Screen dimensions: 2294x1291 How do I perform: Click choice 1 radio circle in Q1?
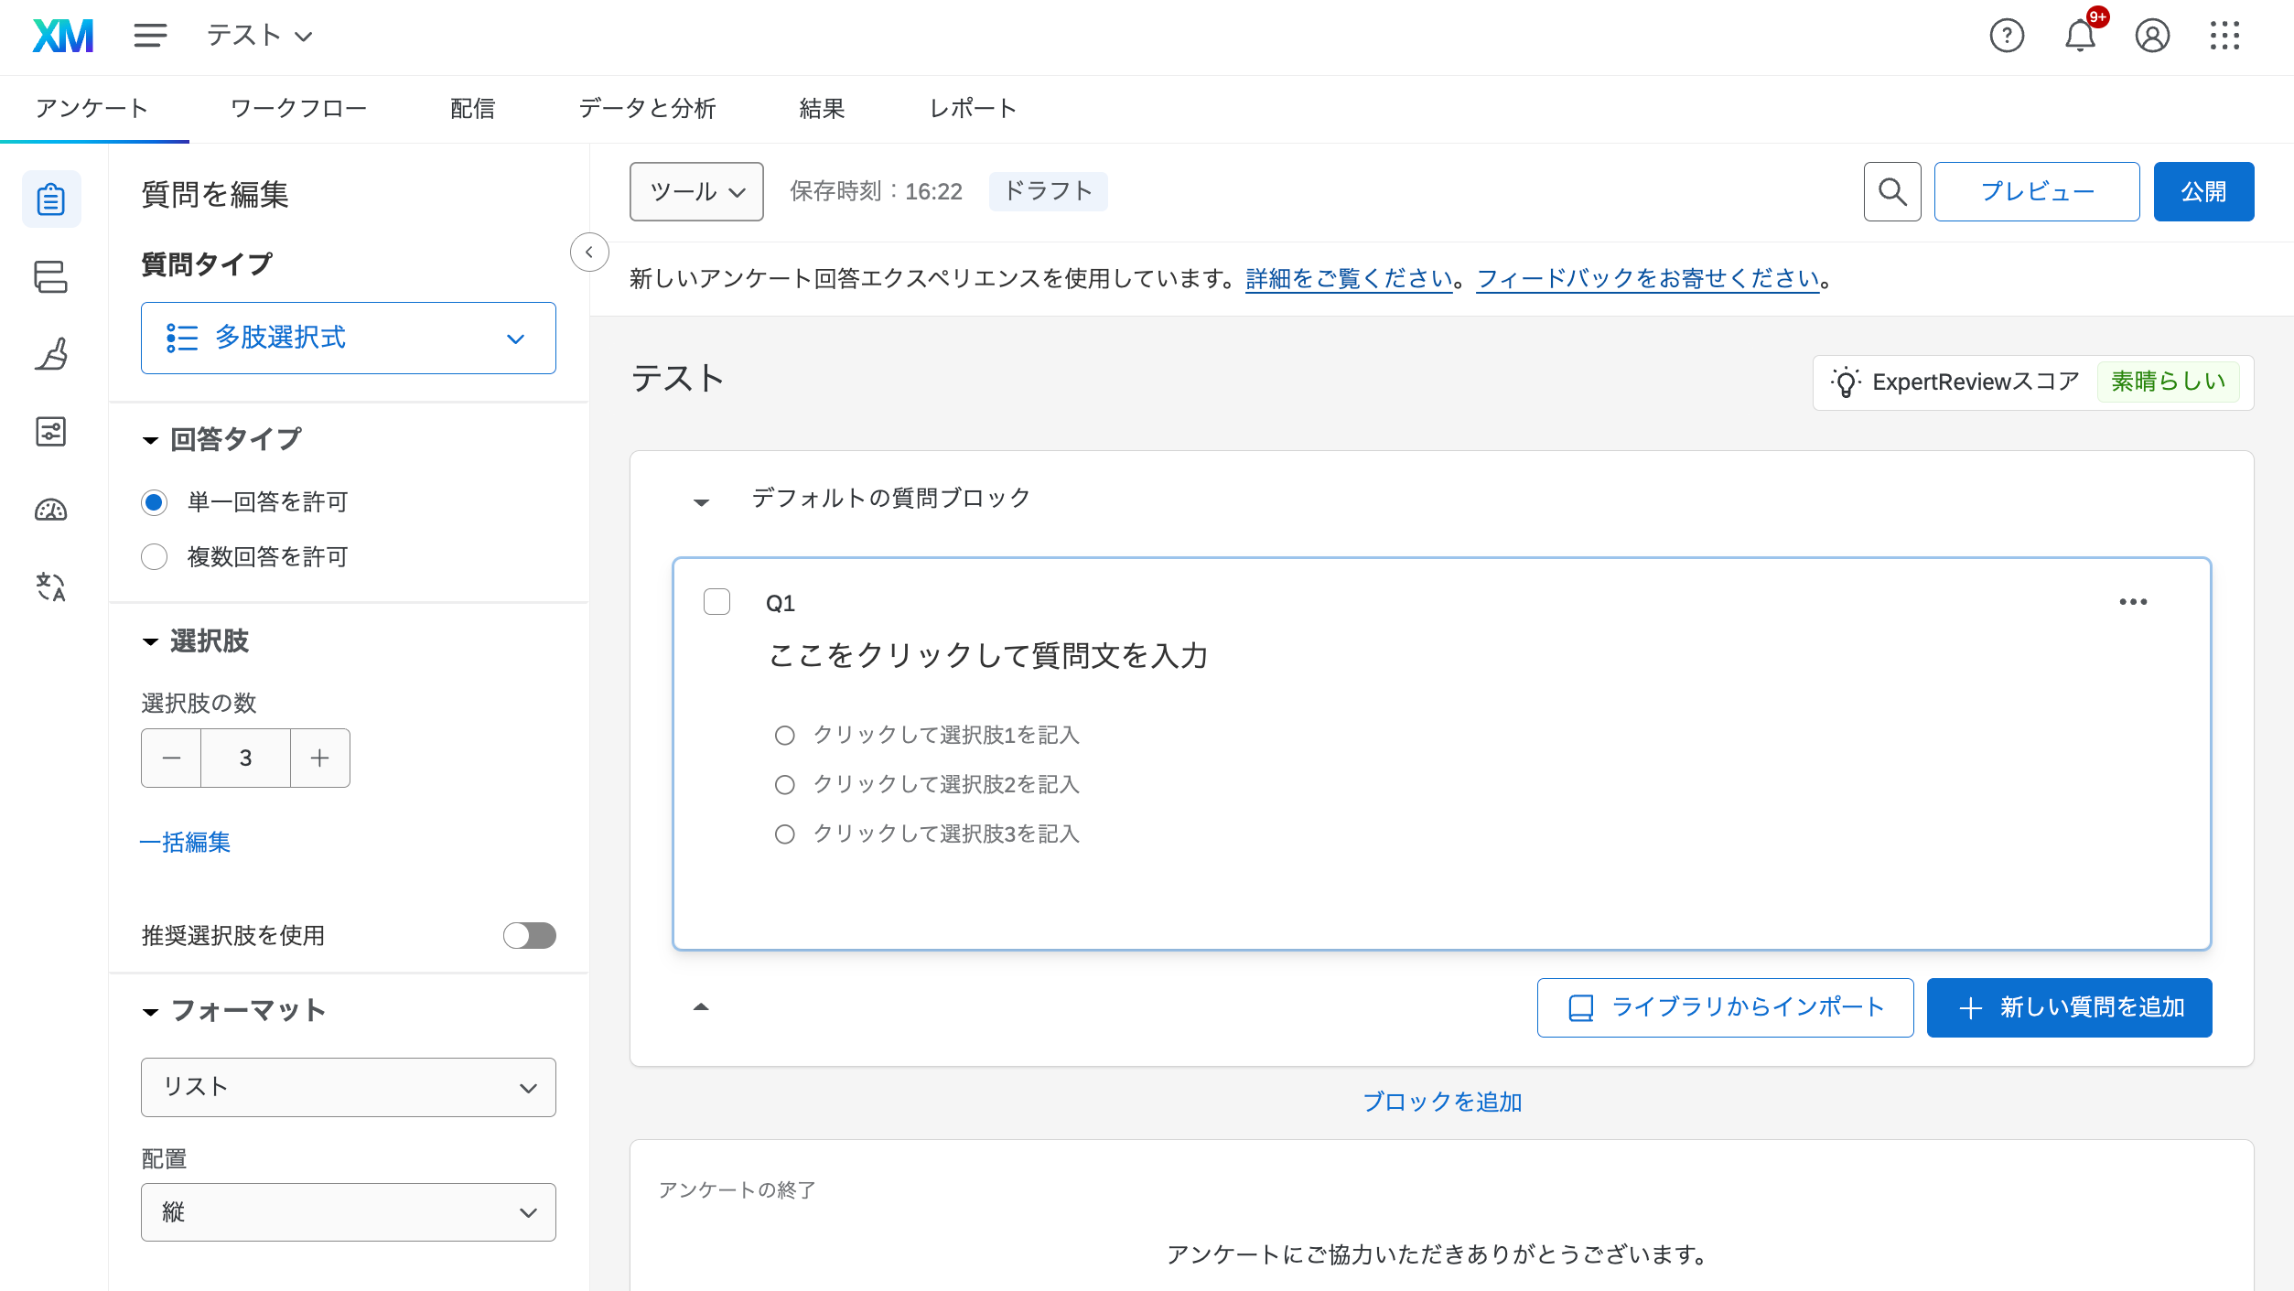pos(785,736)
